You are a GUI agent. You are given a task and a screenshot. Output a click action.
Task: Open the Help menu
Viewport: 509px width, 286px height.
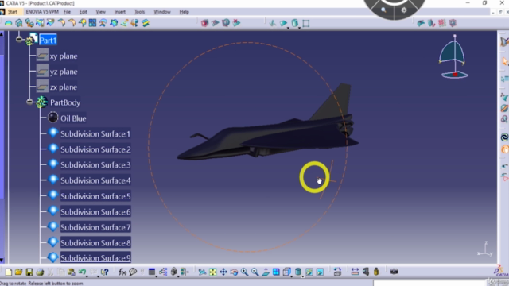184,12
